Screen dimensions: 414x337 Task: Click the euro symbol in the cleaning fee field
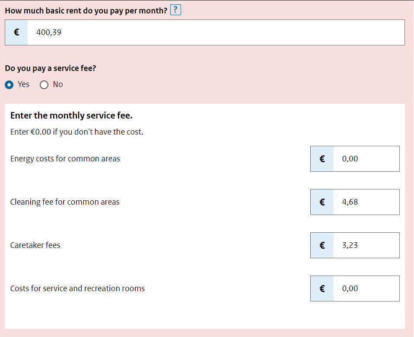click(322, 202)
